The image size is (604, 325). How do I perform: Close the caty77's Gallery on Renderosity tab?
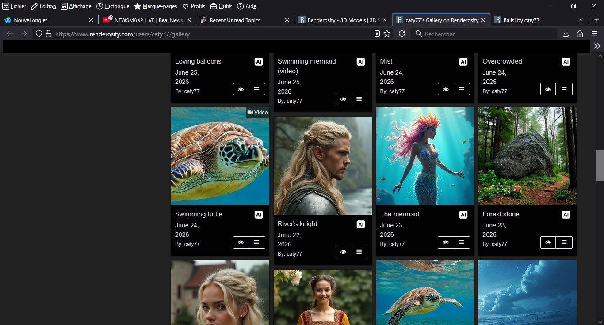[483, 20]
